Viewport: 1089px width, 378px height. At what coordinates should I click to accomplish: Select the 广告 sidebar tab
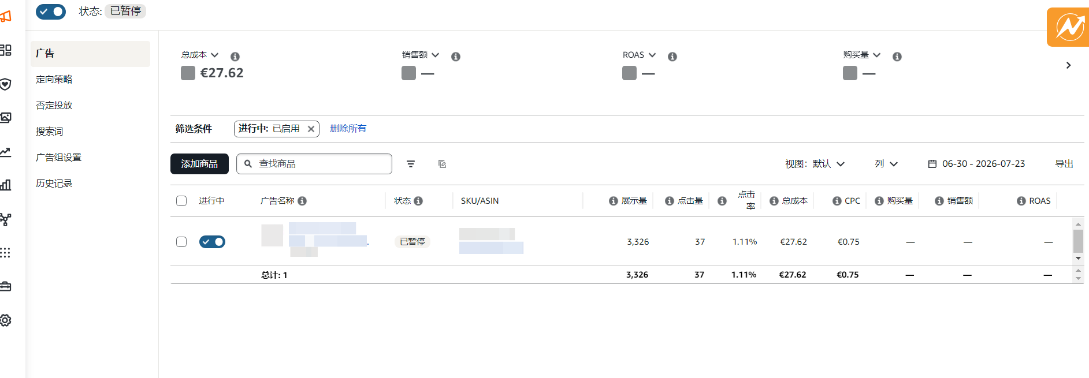90,54
